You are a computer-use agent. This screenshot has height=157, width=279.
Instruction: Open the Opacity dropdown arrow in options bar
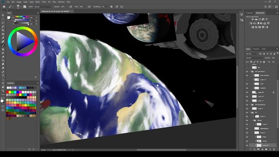pos(67,7)
